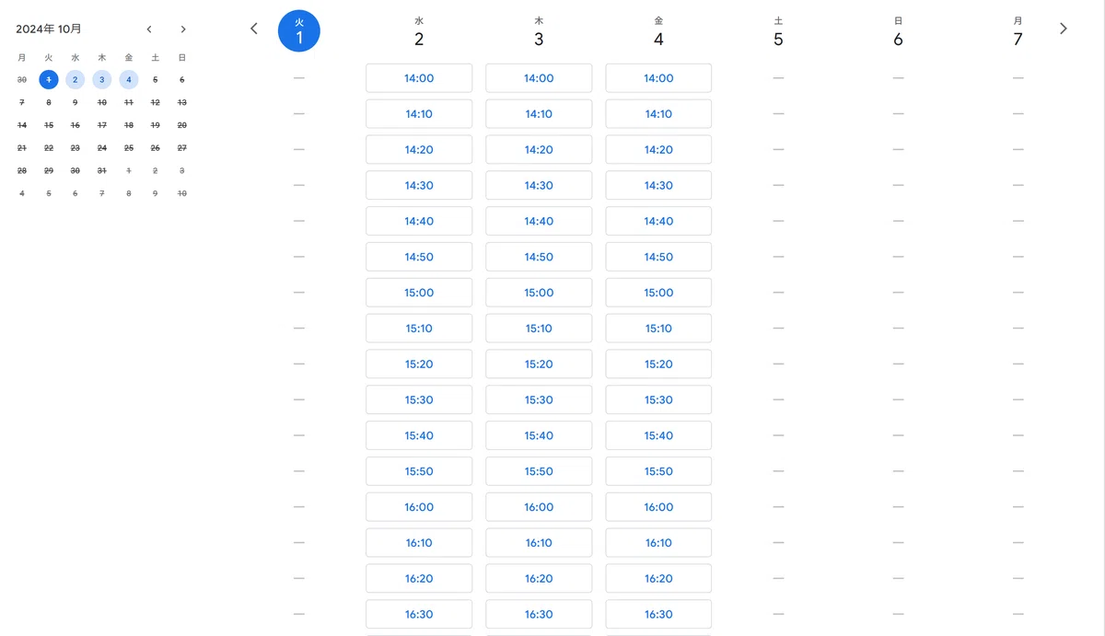Select the 14:50 slot on Thursday
1105x636 pixels.
coord(539,257)
